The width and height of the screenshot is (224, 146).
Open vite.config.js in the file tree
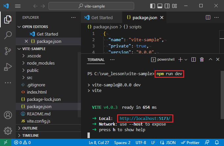pyautogui.click(x=48, y=121)
